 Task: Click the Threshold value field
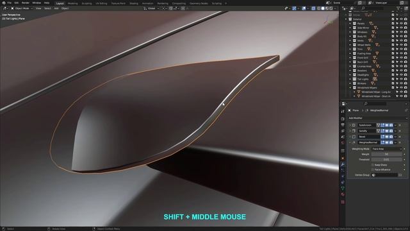click(x=386, y=160)
